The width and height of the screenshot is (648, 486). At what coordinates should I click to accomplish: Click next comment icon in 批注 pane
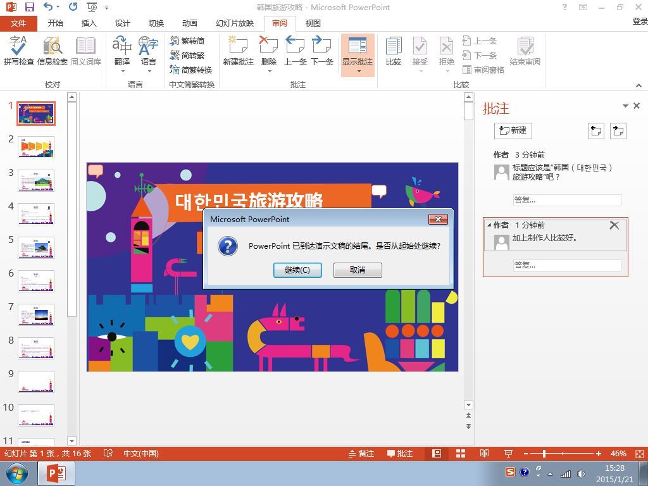[x=618, y=131]
